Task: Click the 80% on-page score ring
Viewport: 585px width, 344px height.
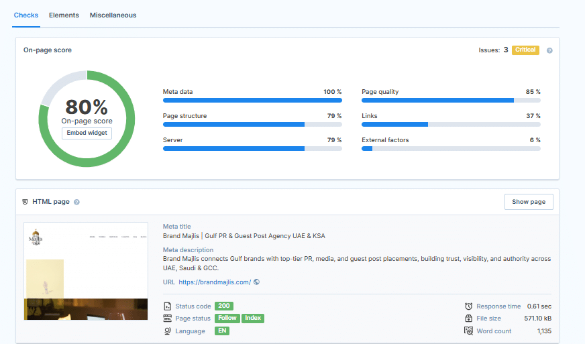Action: 87,119
